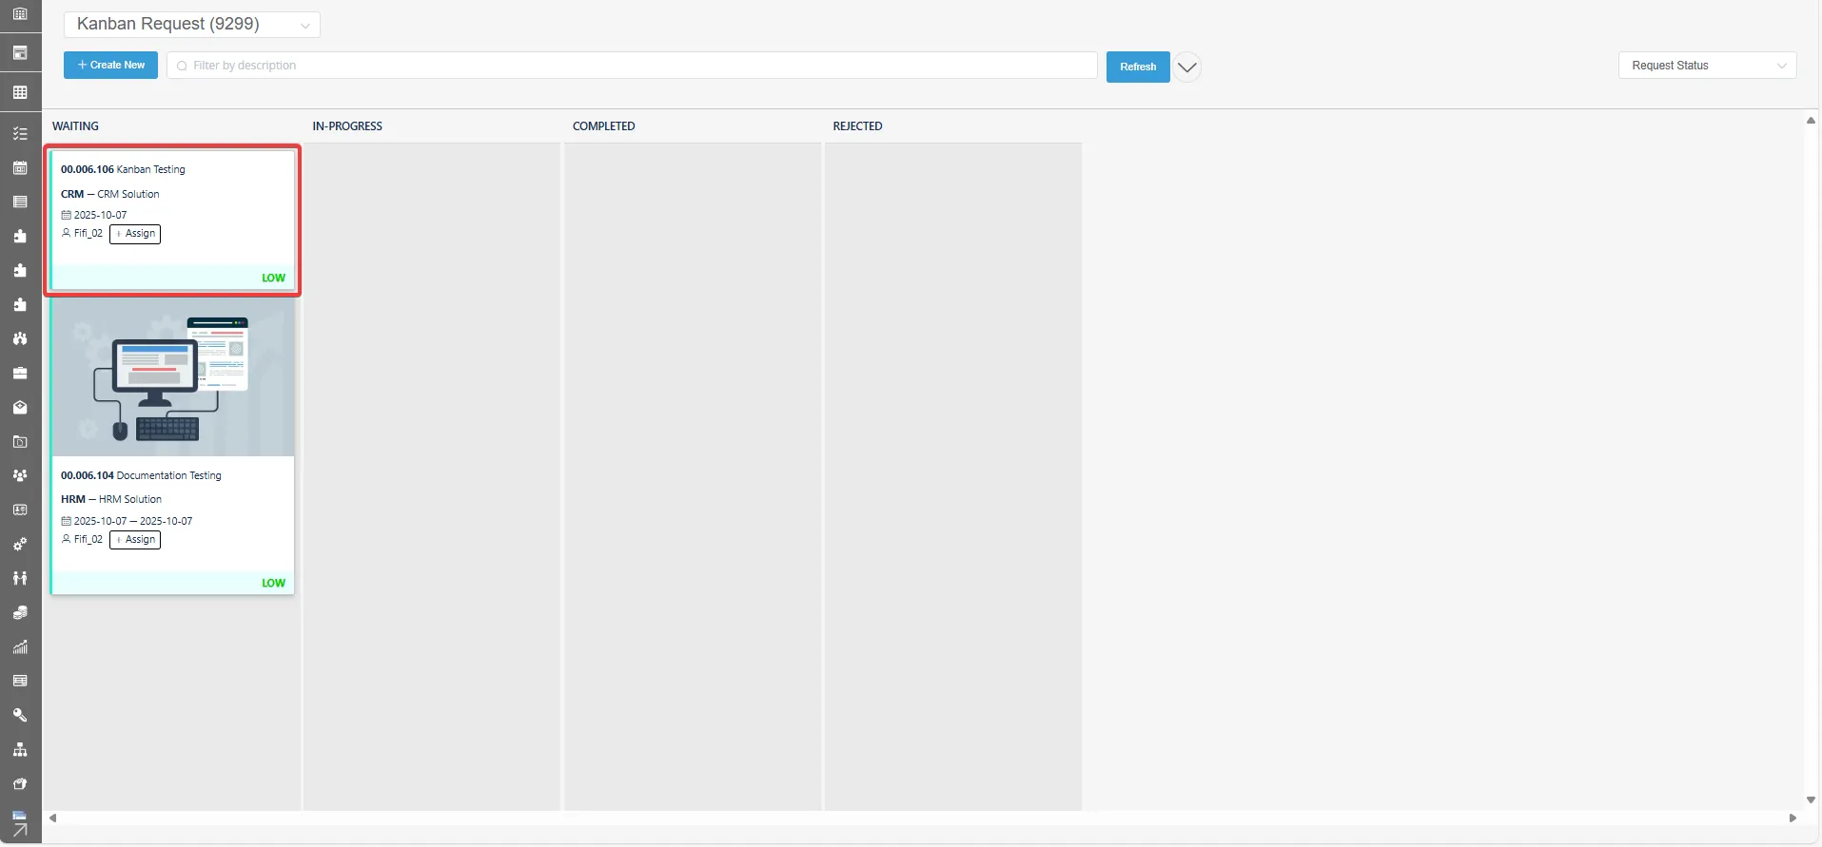Click Assign on the Documentation Testing card
The height and width of the screenshot is (847, 1822).
(x=135, y=540)
